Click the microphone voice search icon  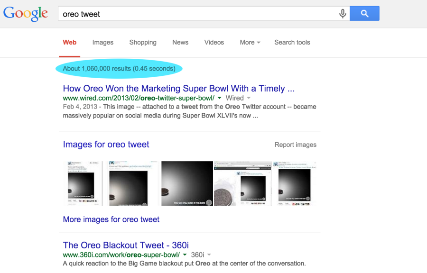coord(343,14)
